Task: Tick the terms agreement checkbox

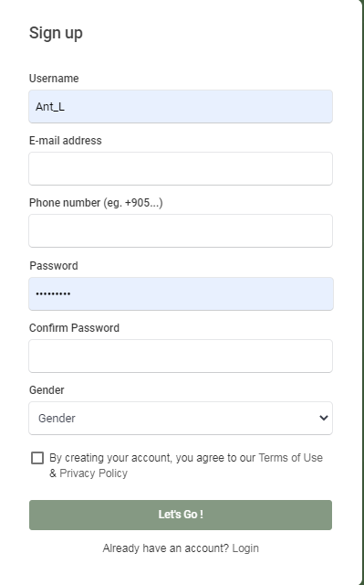Action: 37,458
